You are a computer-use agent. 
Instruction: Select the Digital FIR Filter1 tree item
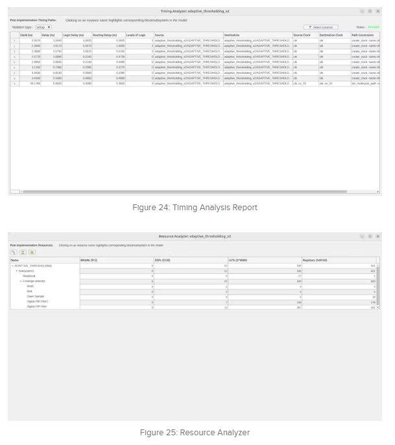pos(38,302)
